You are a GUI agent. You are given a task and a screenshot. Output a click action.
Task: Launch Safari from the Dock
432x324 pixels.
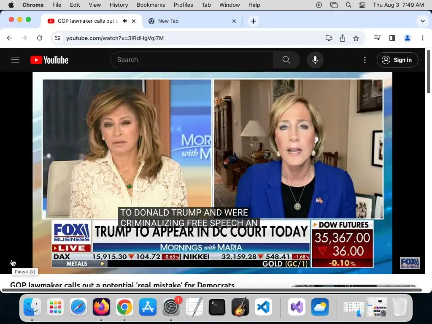pos(78,307)
